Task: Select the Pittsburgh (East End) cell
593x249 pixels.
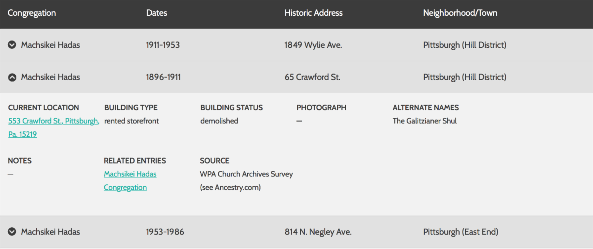Action: tap(461, 232)
